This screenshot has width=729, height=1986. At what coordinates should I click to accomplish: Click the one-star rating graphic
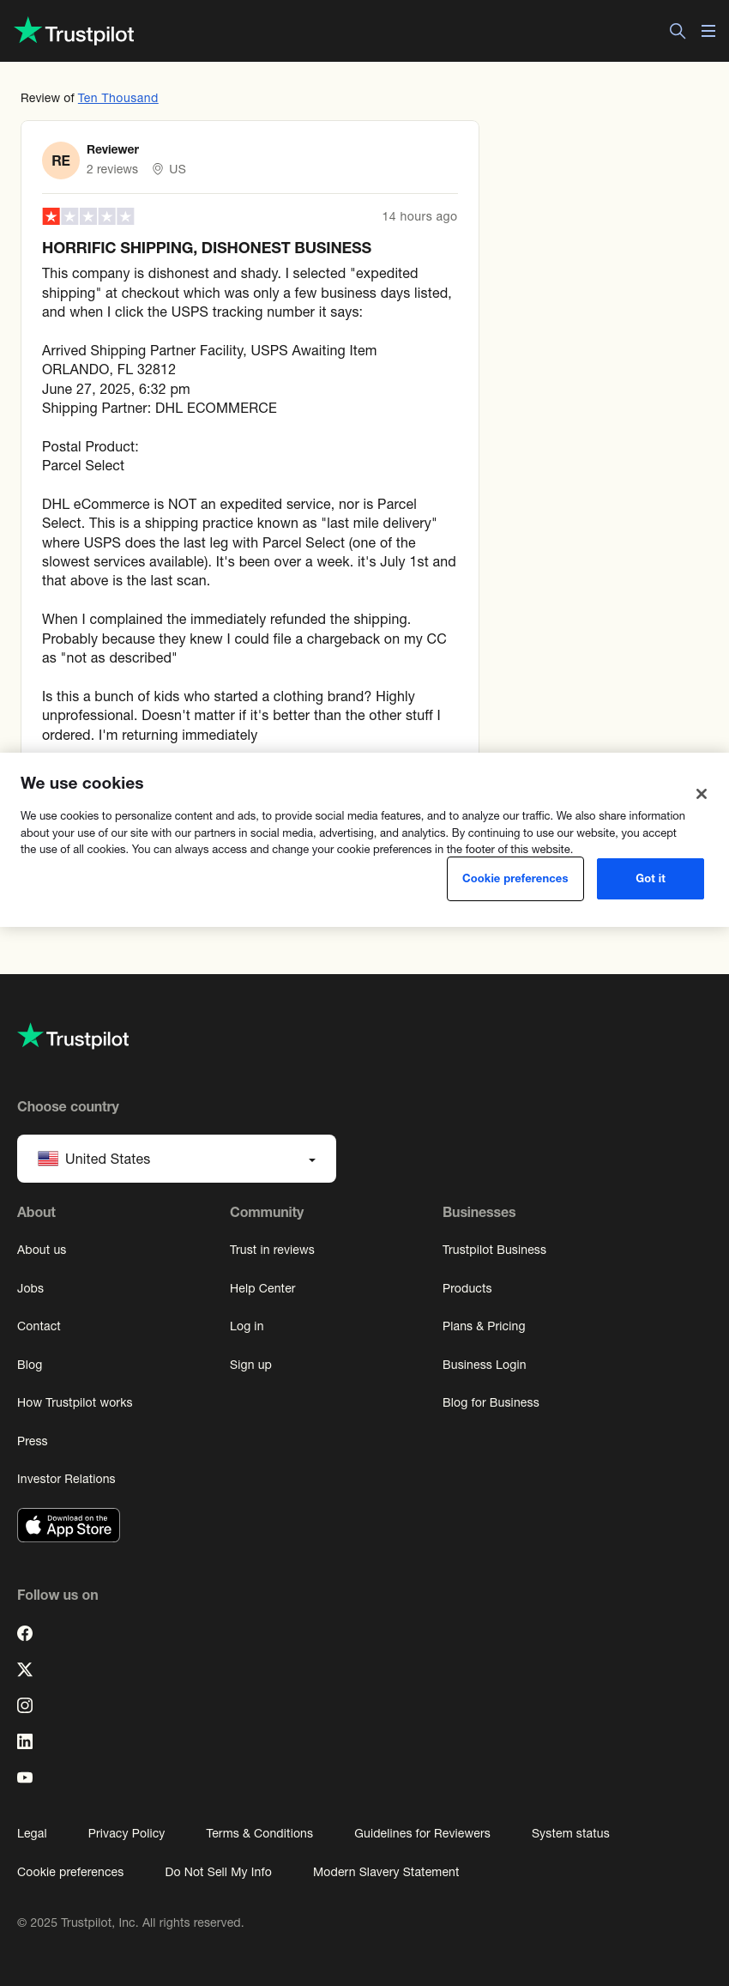pyautogui.click(x=88, y=216)
